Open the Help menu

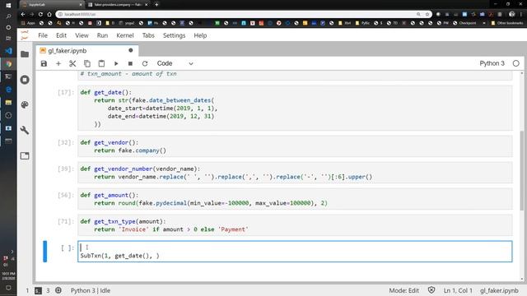200,35
